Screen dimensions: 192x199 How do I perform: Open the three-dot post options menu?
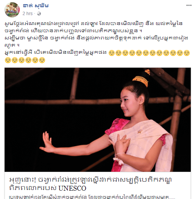(189, 5)
